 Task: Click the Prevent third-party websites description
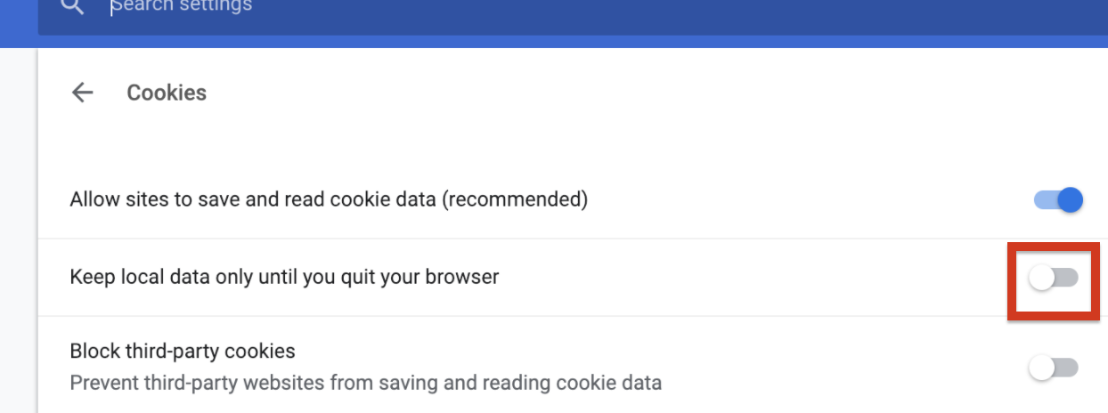[366, 384]
